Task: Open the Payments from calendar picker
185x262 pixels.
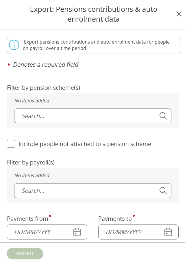Action: click(x=77, y=232)
